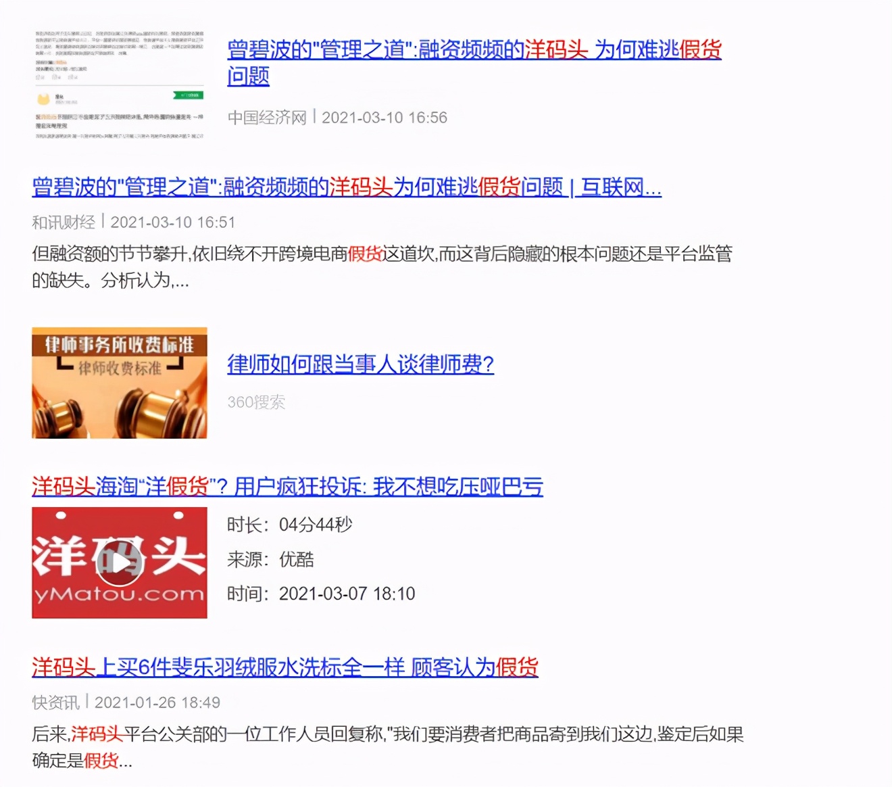Click the 律师事务所收费标准 thumbnail image
The image size is (892, 787).
point(120,383)
